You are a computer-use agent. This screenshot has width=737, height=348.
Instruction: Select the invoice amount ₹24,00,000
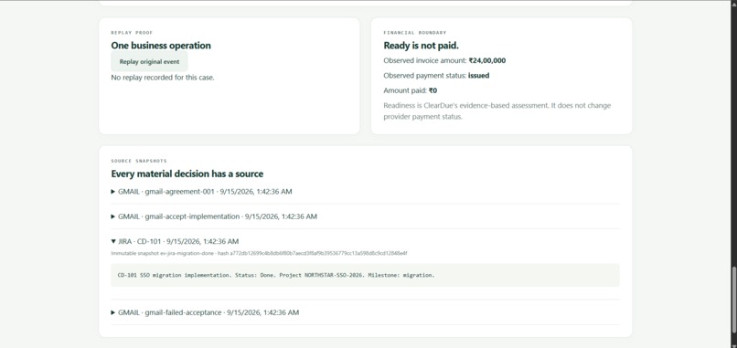[487, 60]
